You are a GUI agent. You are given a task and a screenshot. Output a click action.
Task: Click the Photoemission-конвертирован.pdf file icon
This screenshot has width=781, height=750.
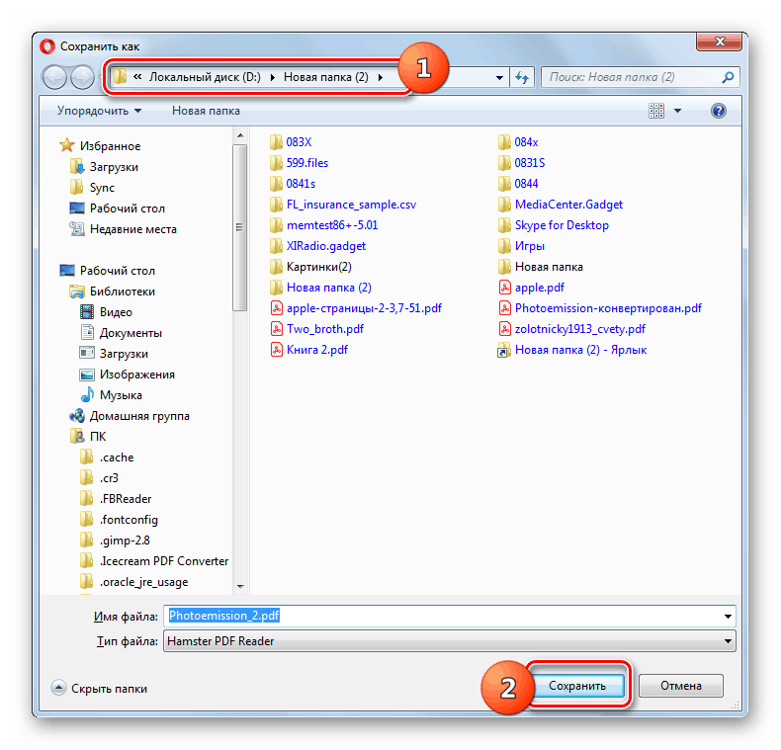504,308
